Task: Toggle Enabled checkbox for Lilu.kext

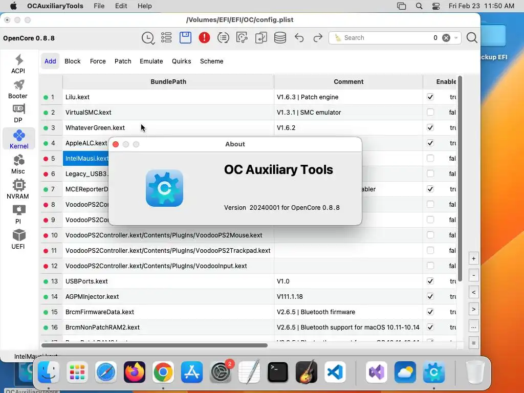Action: (x=430, y=97)
